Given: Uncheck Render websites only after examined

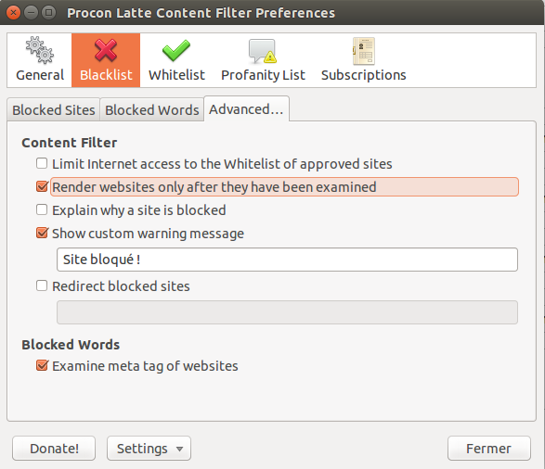Looking at the screenshot, I should pyautogui.click(x=42, y=186).
